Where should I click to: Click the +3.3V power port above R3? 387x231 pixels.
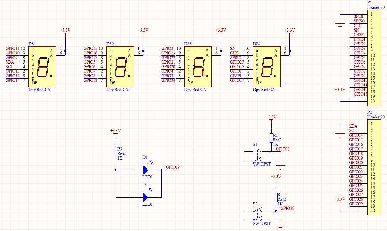click(x=115, y=131)
